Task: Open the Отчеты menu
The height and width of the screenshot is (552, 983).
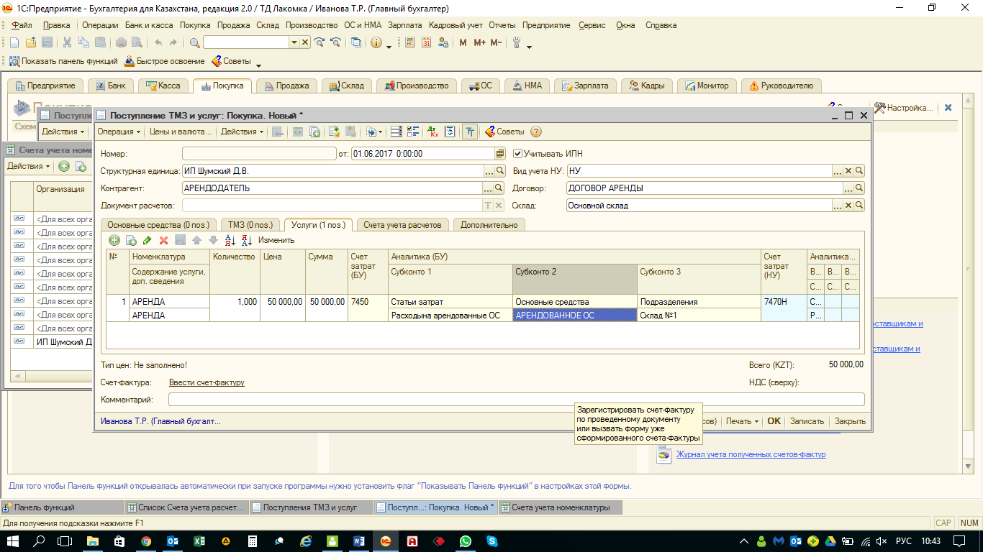Action: 503,25
